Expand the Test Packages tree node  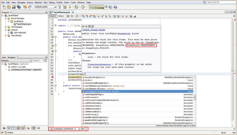pos(5,27)
